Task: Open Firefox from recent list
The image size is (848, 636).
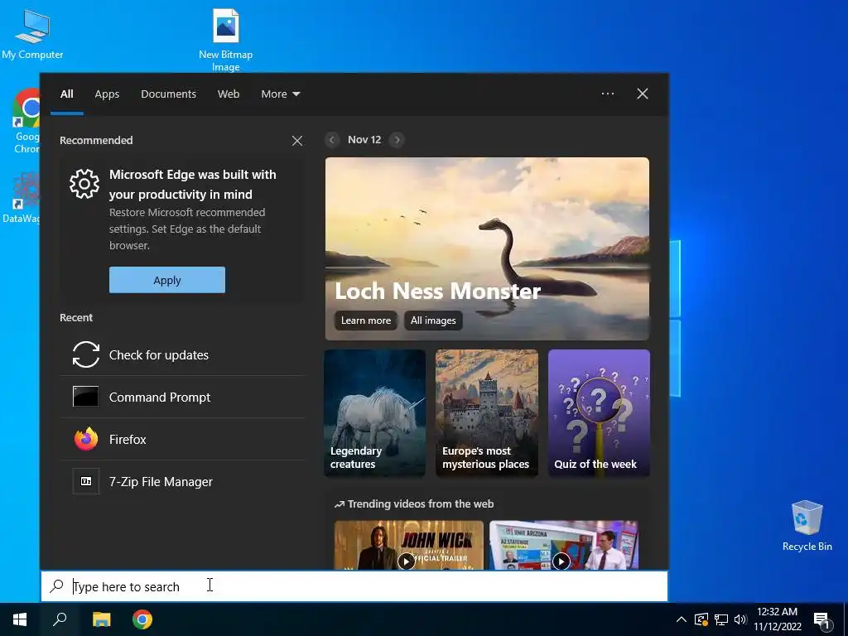Action: (x=182, y=439)
